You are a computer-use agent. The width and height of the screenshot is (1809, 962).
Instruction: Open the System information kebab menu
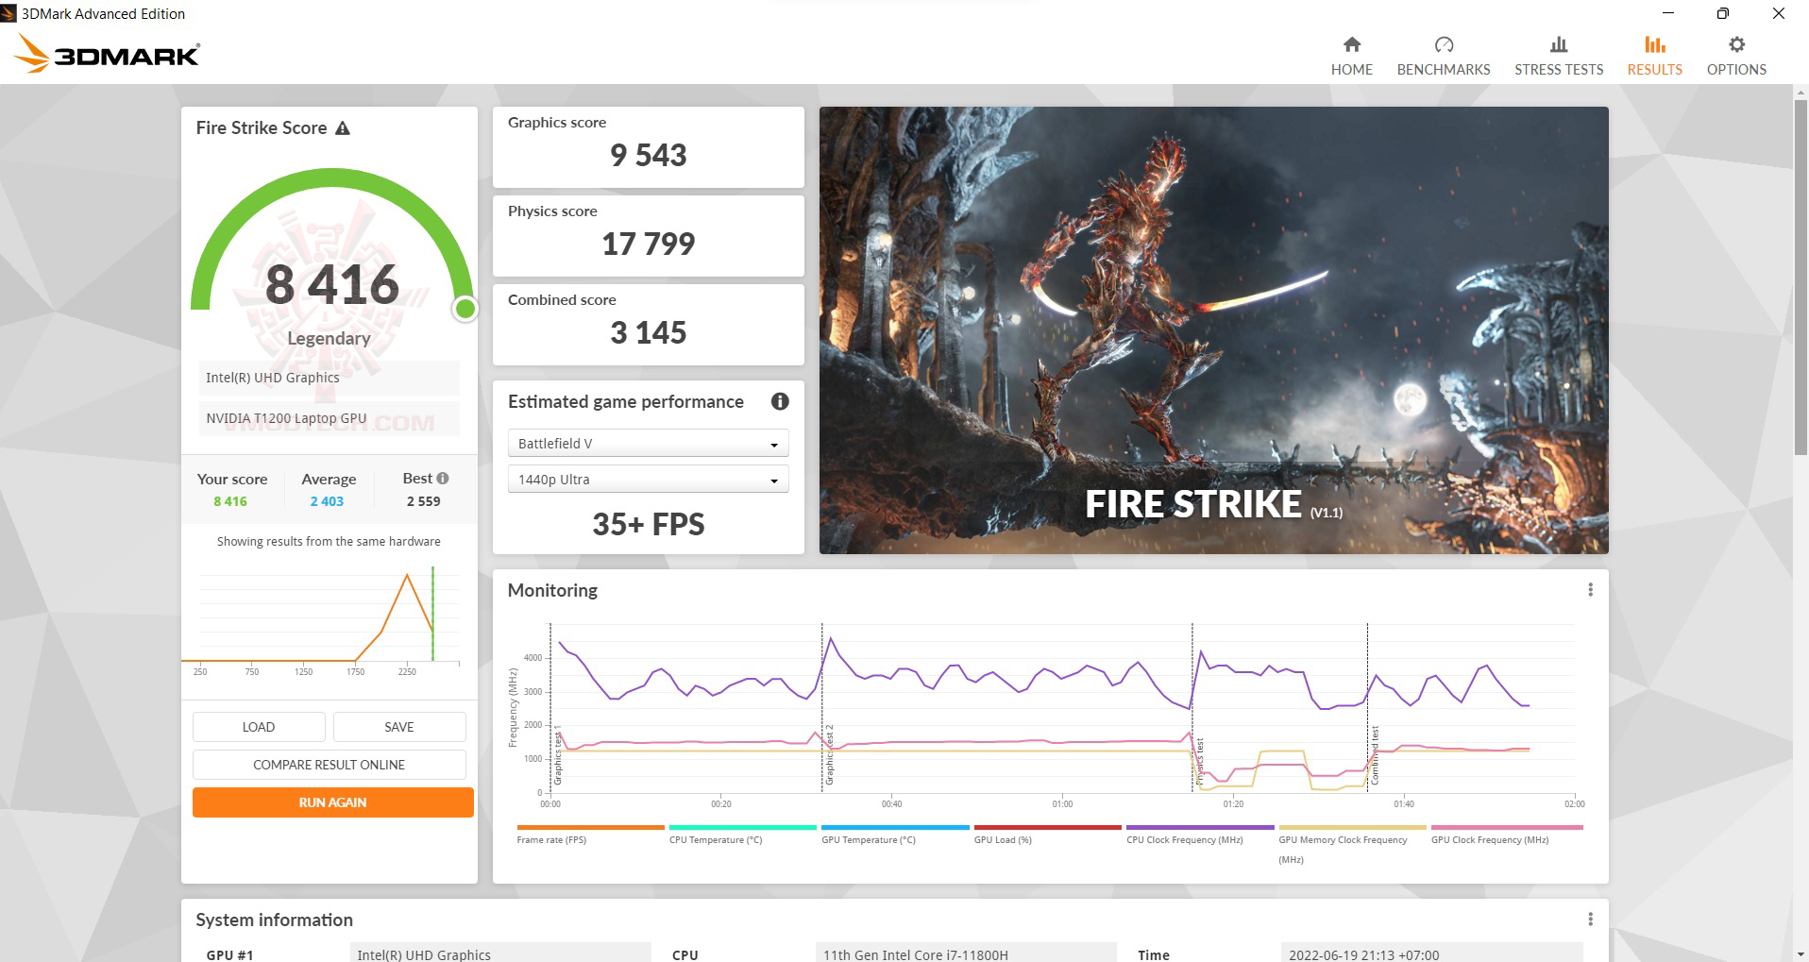coord(1592,919)
